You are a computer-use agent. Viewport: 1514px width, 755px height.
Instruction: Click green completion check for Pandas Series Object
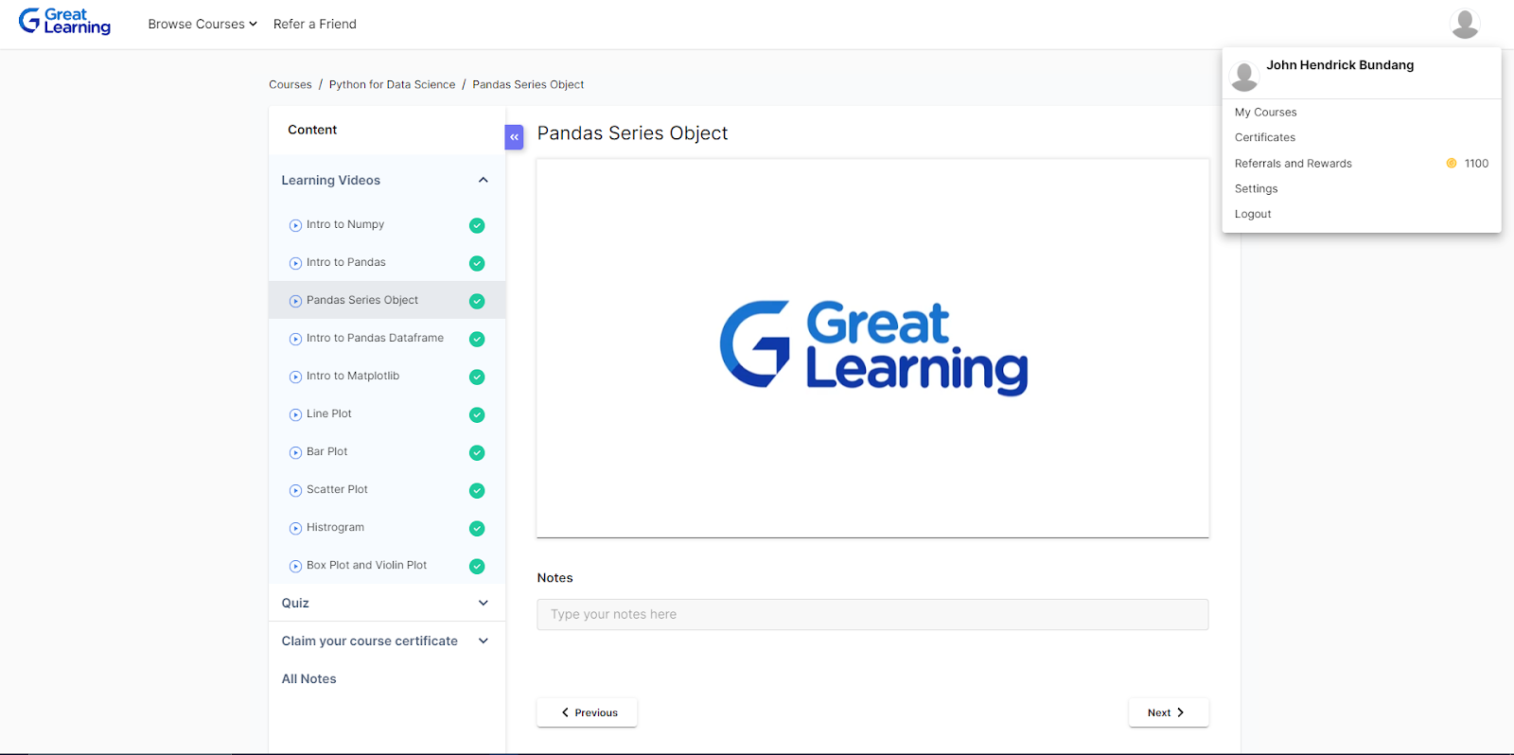(x=477, y=301)
